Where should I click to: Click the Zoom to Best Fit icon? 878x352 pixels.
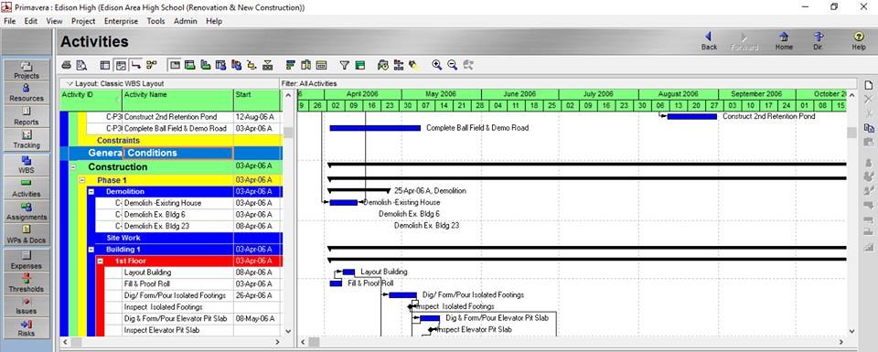click(x=468, y=65)
